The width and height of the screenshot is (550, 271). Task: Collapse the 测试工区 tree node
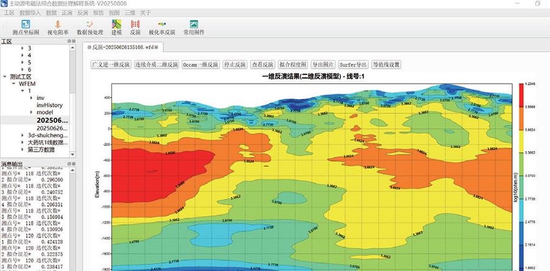(5, 77)
